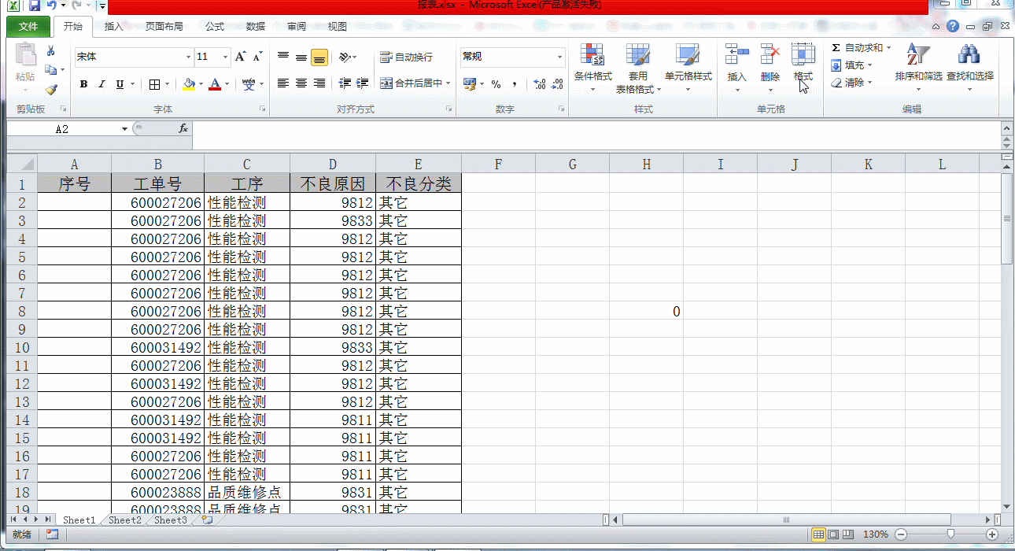The height and width of the screenshot is (551, 1015).
Task: Click the 自动求和 AutoSum button
Action: coord(859,48)
